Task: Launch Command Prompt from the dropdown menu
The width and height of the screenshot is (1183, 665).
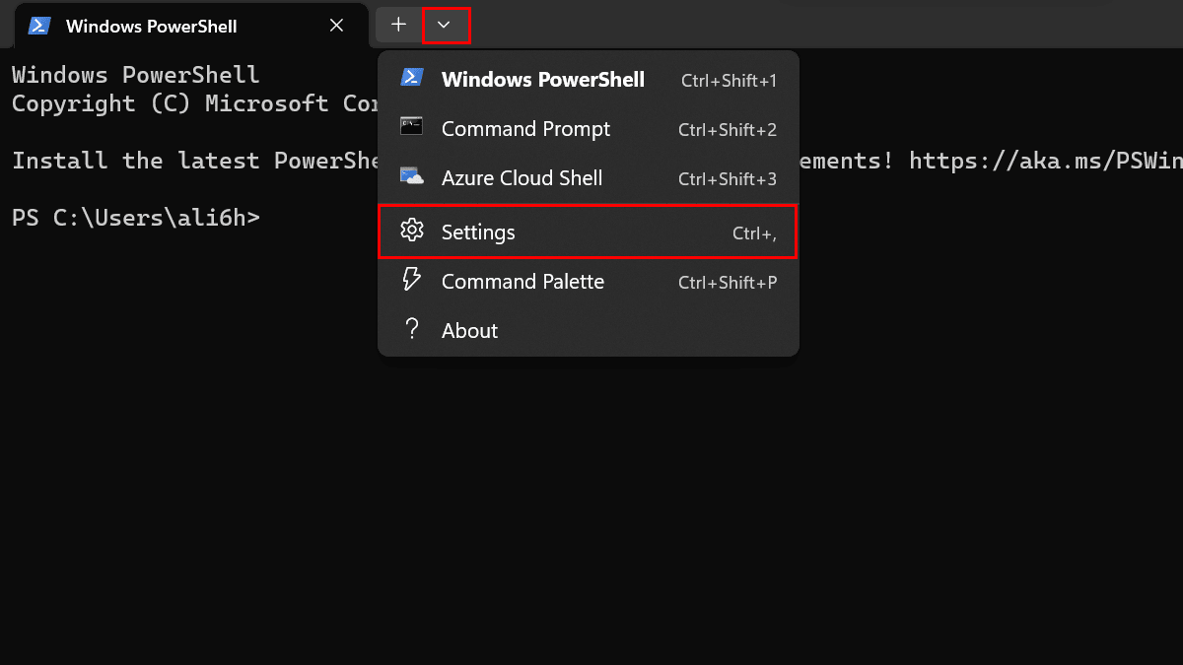Action: click(x=525, y=129)
